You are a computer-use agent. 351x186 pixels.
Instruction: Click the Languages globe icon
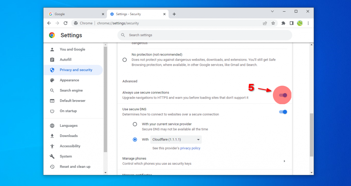52,126
